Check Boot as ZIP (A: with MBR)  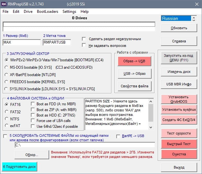(33, 109)
